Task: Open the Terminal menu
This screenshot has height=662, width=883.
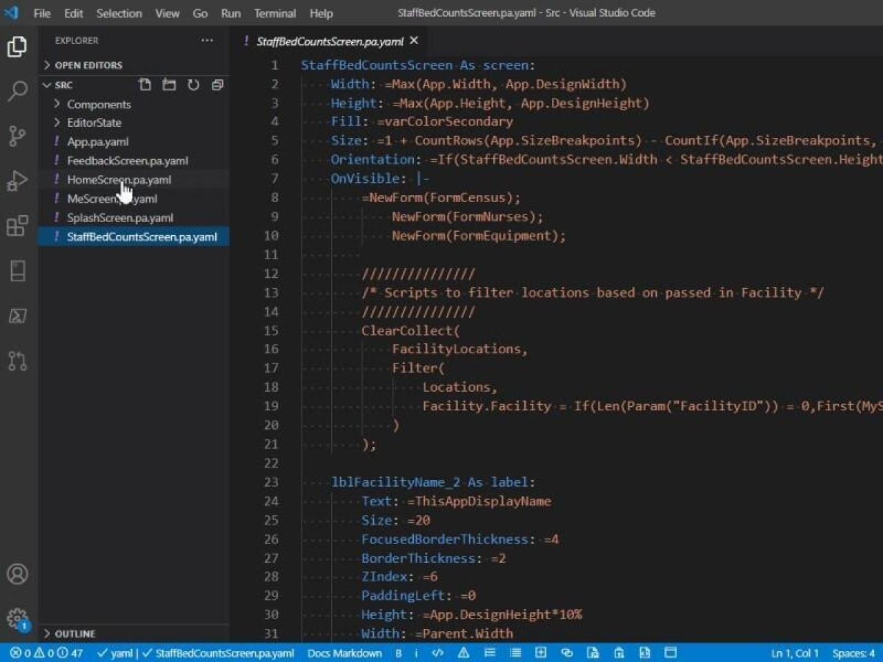Action: pos(275,13)
